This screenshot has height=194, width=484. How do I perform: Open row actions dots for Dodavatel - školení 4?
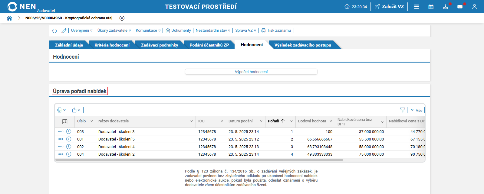[x=61, y=147]
